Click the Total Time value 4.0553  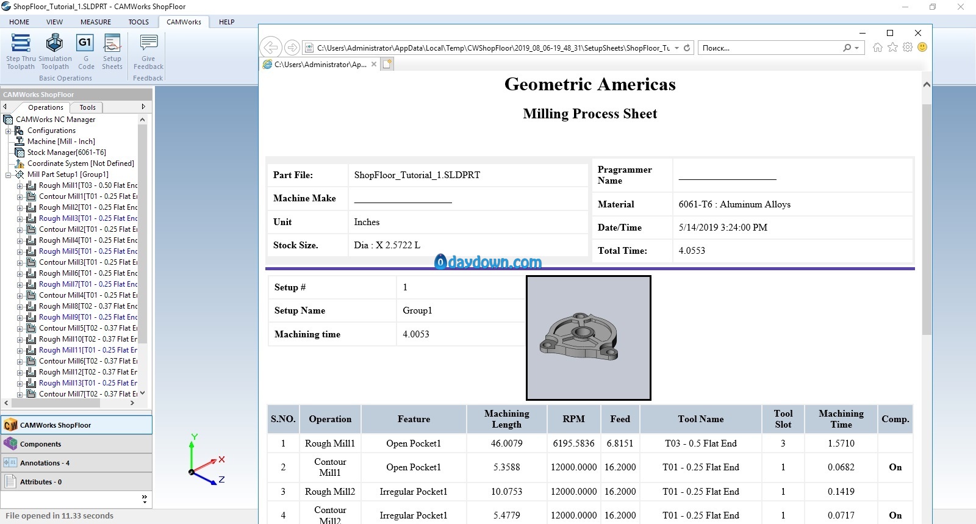(692, 251)
